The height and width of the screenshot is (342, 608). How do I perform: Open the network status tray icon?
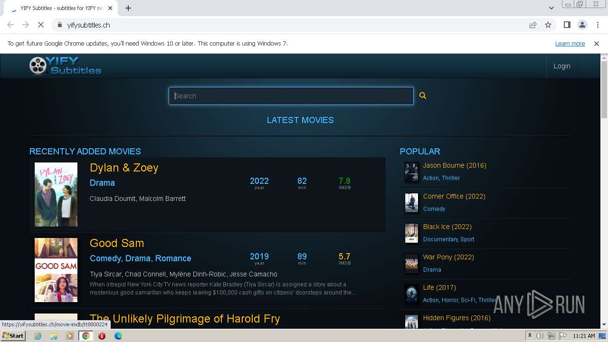(x=551, y=336)
